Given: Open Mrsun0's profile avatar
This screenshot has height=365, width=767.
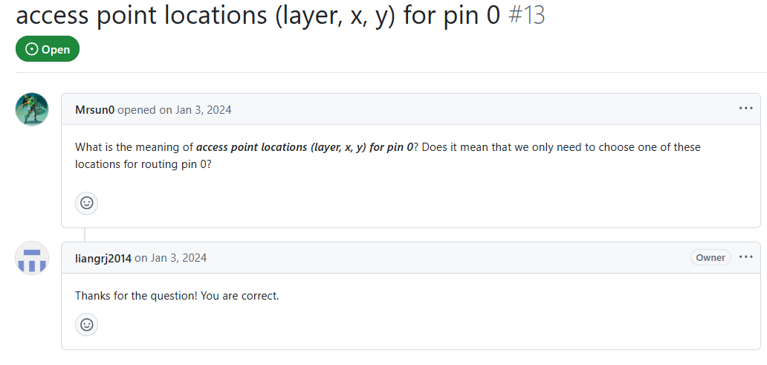Looking at the screenshot, I should tap(32, 109).
